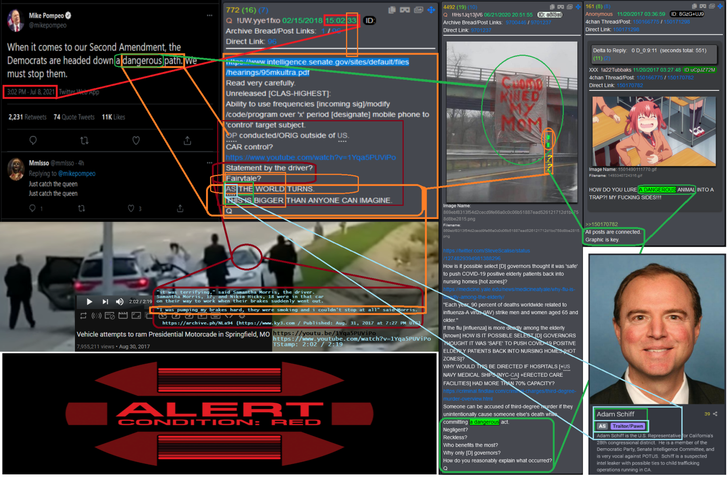Image resolution: width=728 pixels, height=477 pixels.
Task: Click the AS tag on Schiff card
Action: [x=602, y=426]
